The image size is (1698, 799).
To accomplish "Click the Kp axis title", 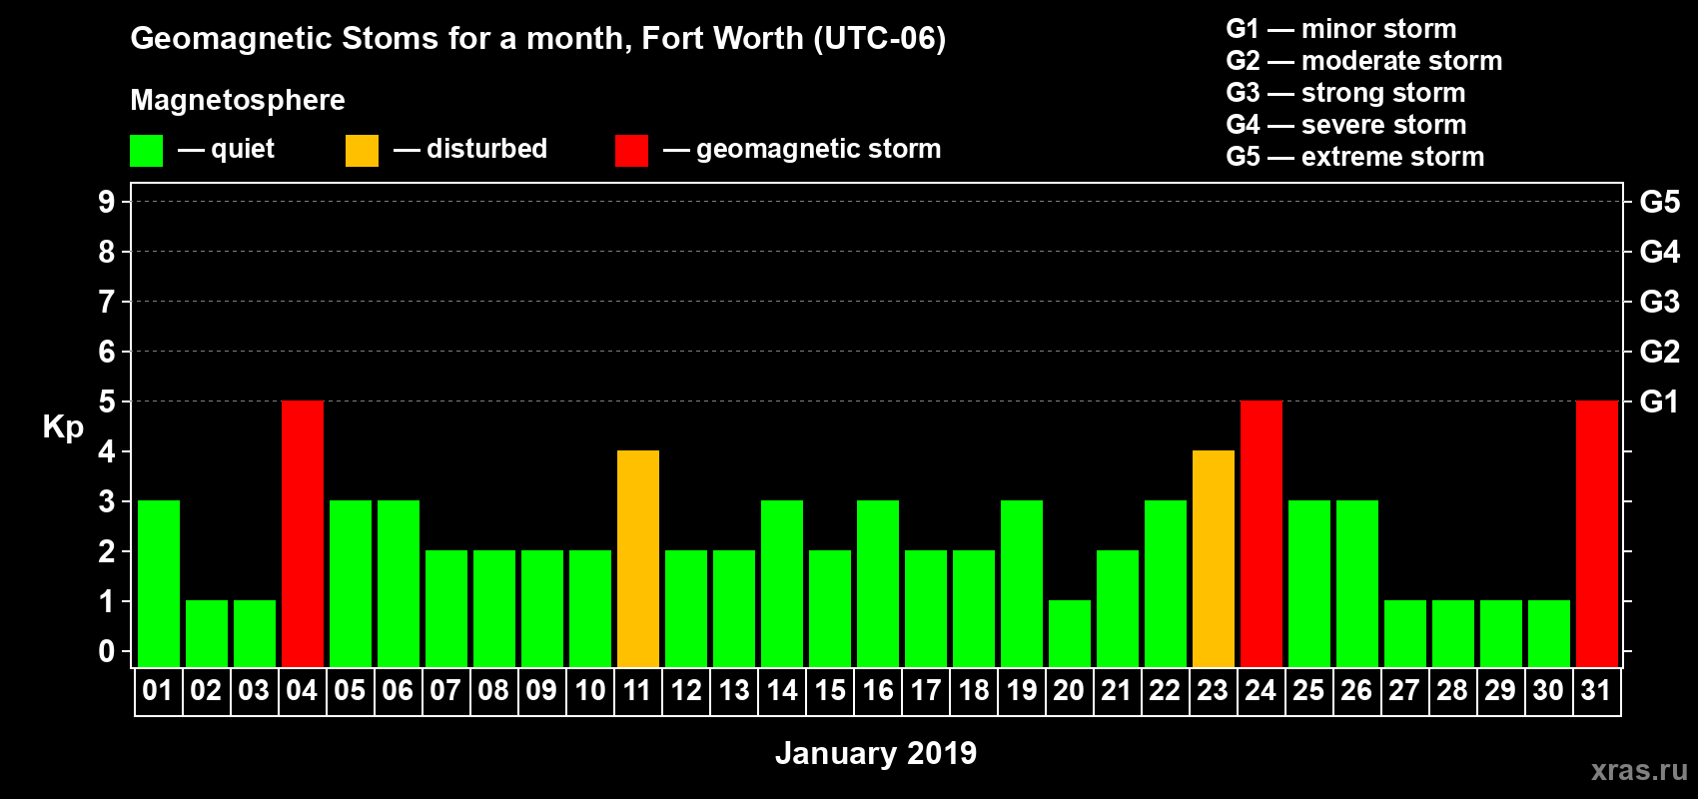I will point(63,428).
